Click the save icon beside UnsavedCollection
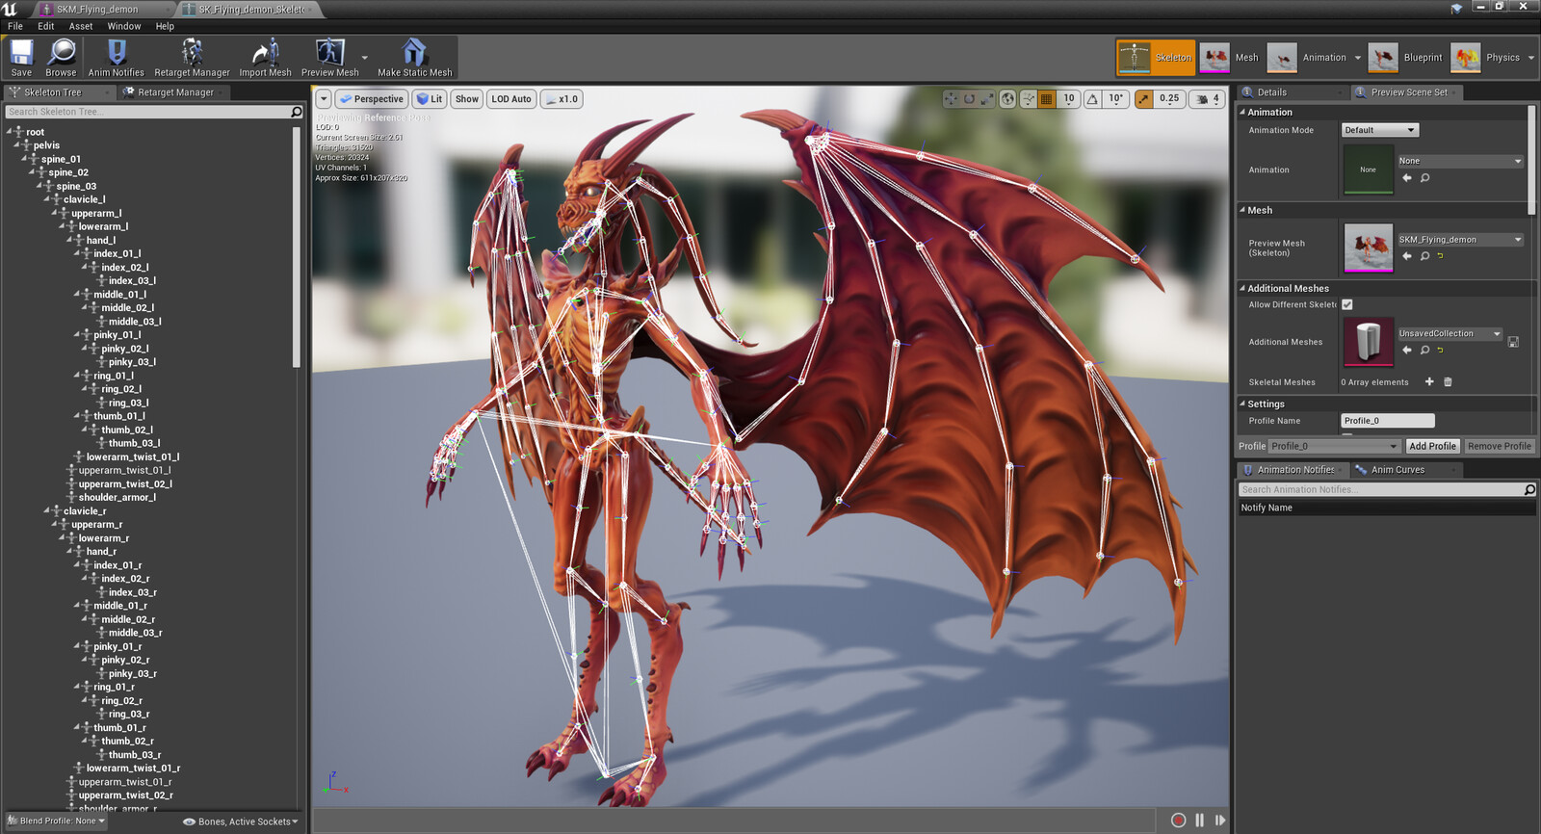The width and height of the screenshot is (1541, 834). click(x=1513, y=342)
